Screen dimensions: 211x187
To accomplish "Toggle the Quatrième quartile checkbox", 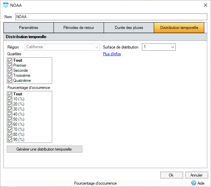I will [10, 81].
